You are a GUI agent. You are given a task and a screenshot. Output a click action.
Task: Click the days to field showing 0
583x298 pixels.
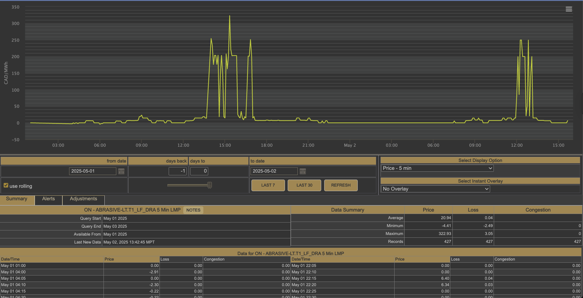pos(199,171)
